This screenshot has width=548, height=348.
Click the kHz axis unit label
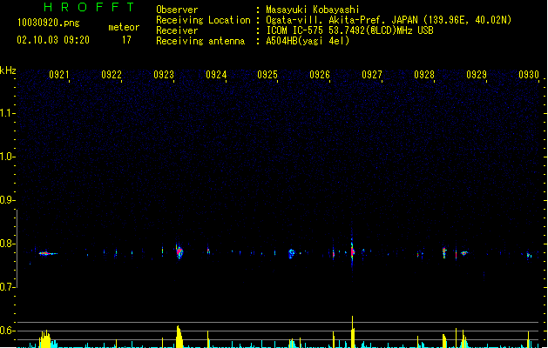pos(8,70)
